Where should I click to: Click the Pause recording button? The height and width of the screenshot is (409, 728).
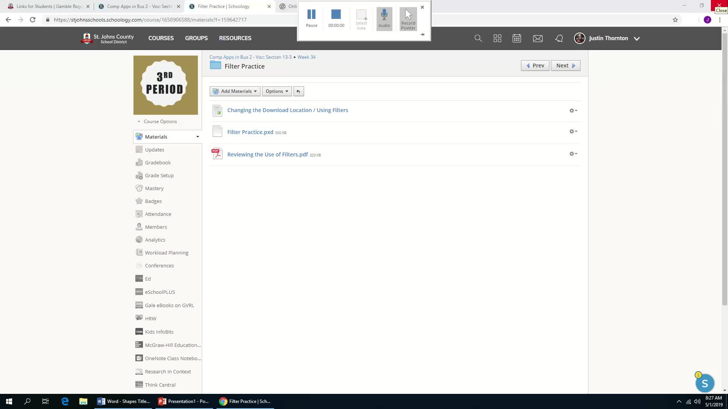coord(311,18)
